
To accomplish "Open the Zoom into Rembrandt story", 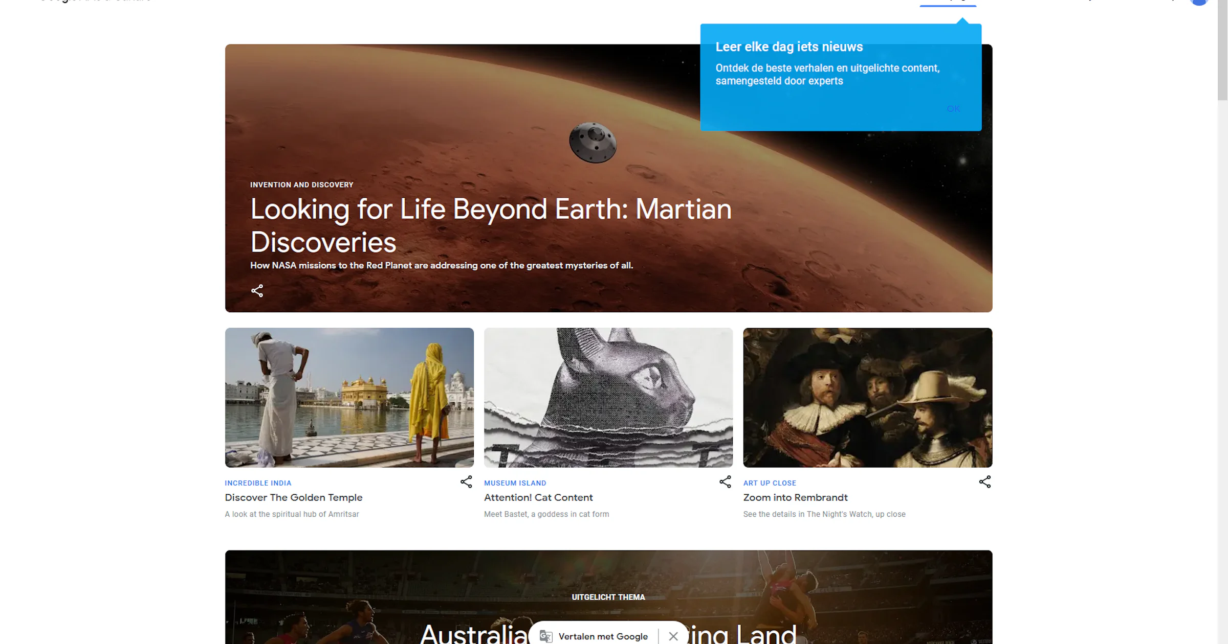I will pyautogui.click(x=795, y=497).
